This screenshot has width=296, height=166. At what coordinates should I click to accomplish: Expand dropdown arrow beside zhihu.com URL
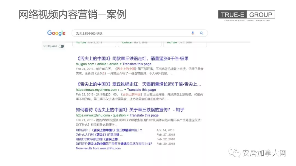tap(128, 115)
